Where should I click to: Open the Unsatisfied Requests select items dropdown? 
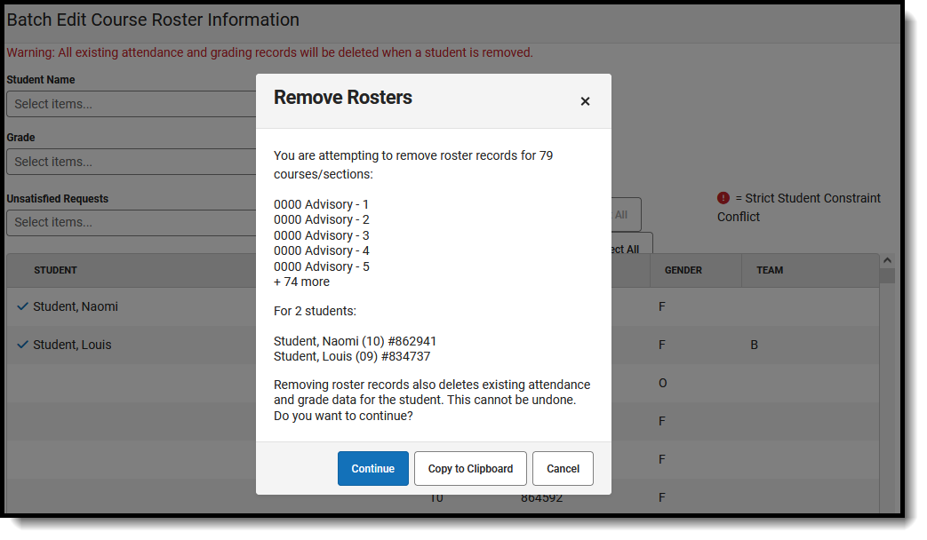click(x=132, y=223)
